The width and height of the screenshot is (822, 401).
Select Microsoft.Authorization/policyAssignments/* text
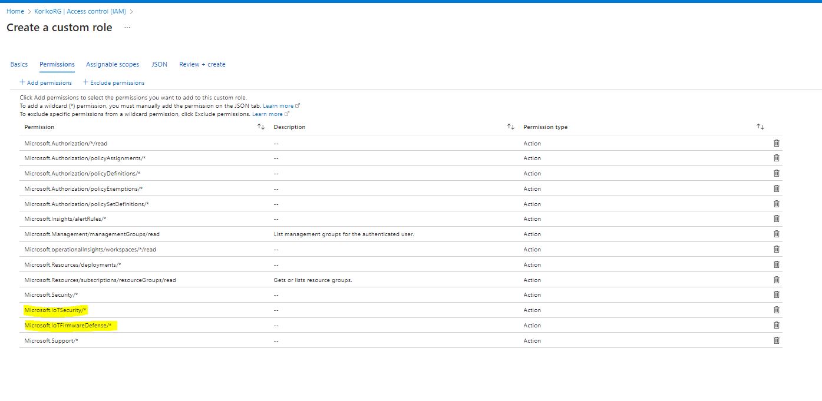click(85, 158)
